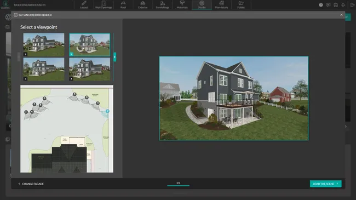
Task: Click the project name Modern Farmhouse 01
Action: point(30,5)
